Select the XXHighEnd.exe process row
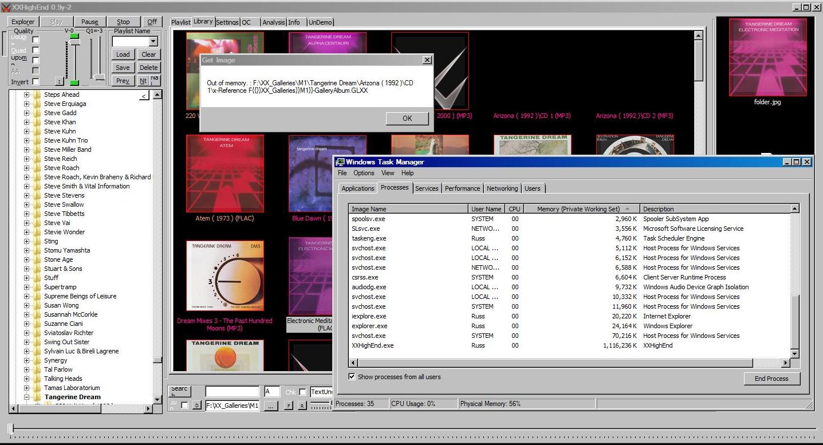The image size is (823, 445). 570,345
